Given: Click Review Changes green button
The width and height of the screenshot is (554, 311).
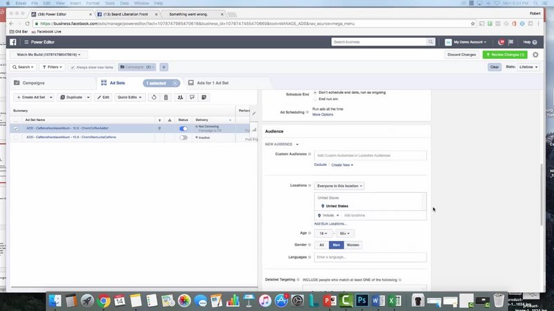Looking at the screenshot, I should tap(505, 55).
